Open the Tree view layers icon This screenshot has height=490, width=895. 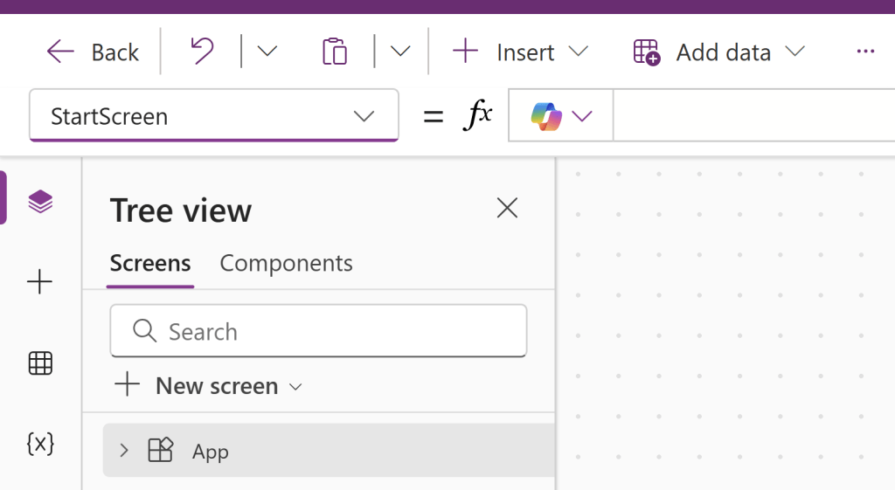point(40,202)
